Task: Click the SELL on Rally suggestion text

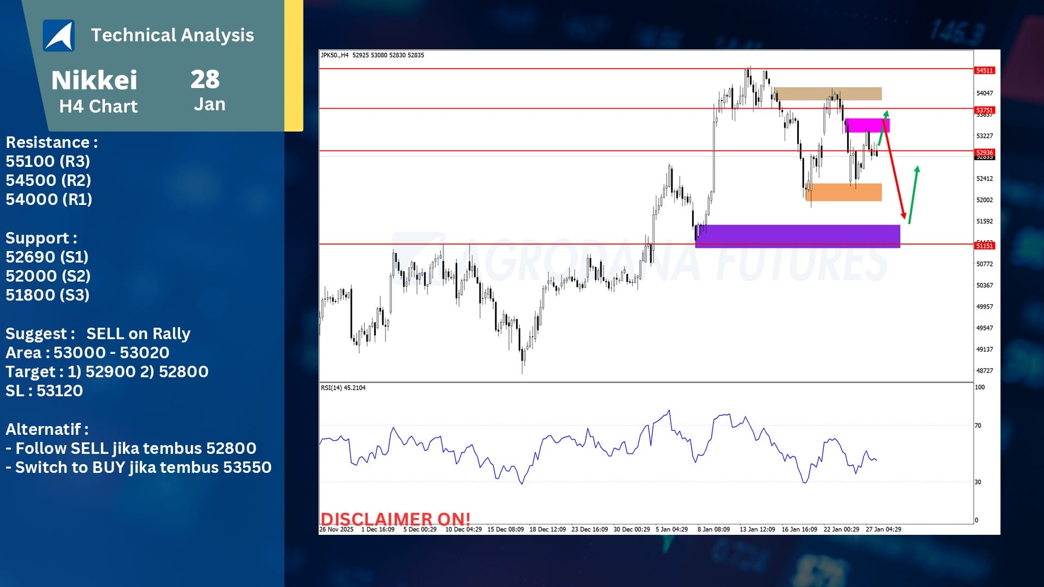Action: point(138,334)
